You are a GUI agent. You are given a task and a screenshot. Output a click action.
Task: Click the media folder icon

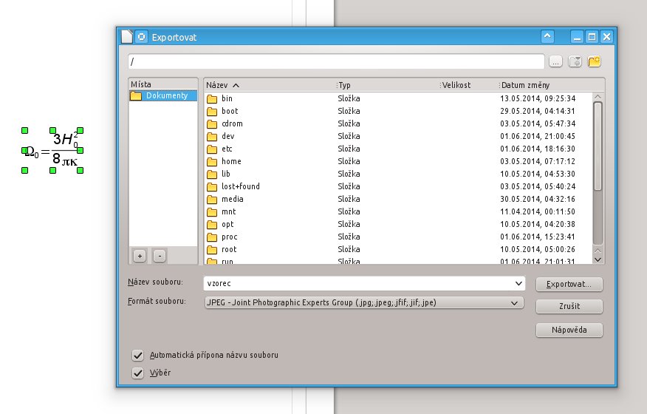[212, 199]
